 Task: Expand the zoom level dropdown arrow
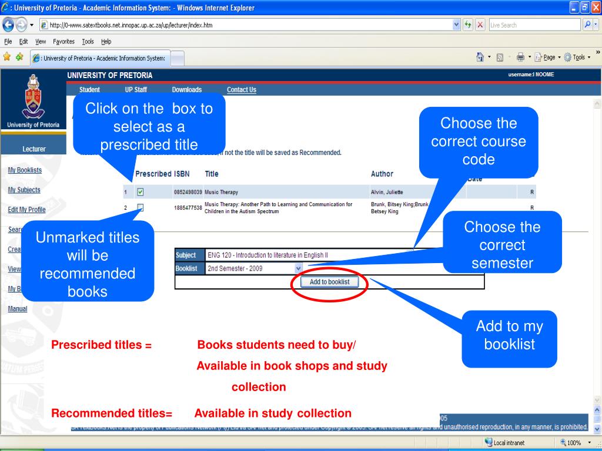coord(589,443)
